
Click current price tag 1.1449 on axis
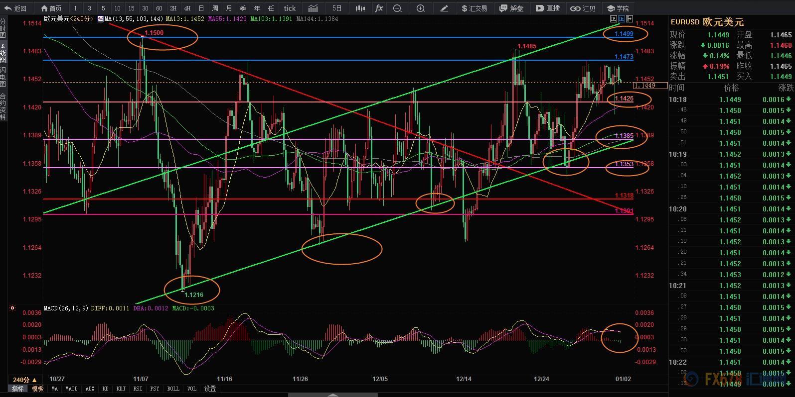coord(651,86)
